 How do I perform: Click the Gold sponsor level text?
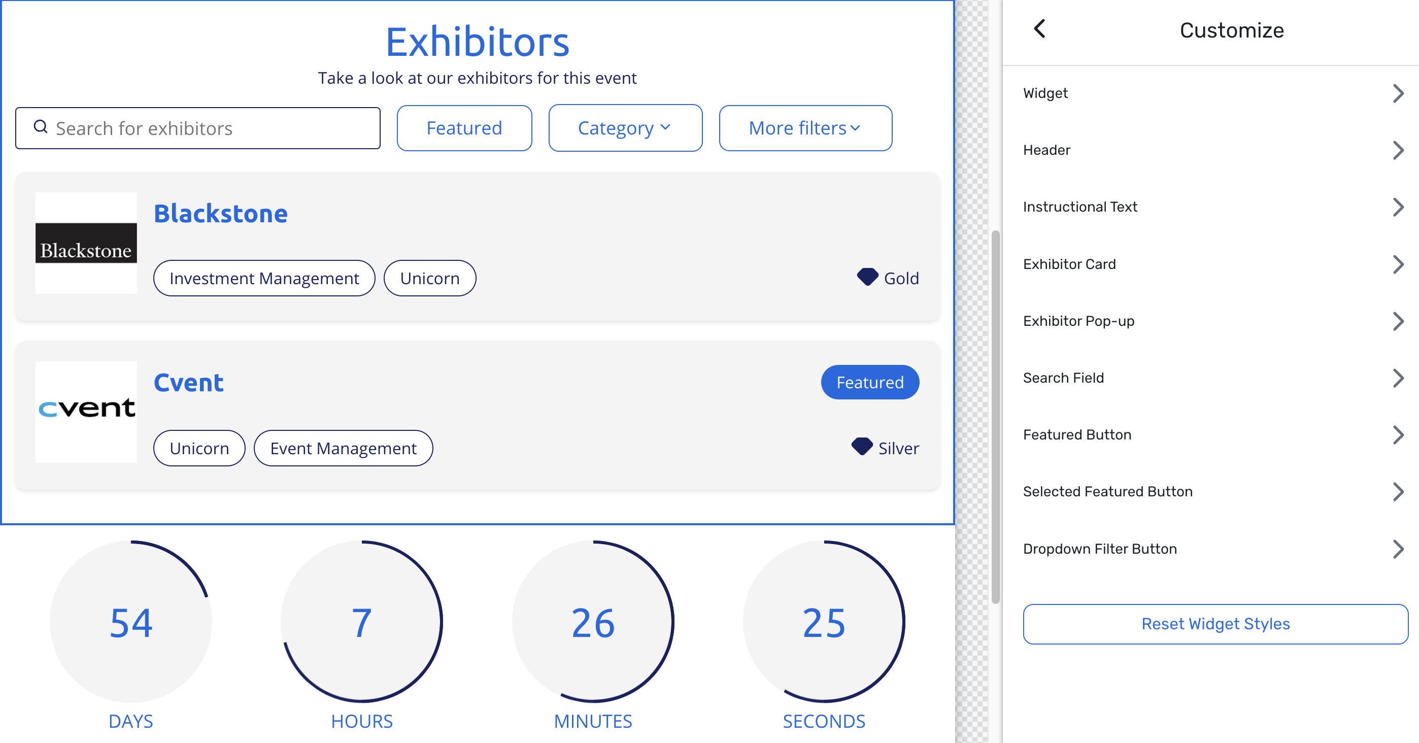pyautogui.click(x=901, y=278)
